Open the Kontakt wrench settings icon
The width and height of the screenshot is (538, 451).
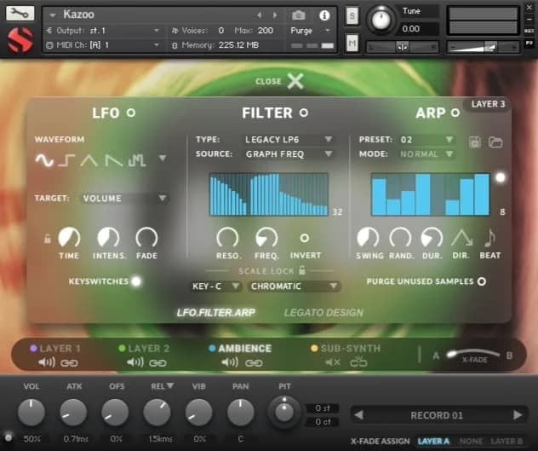point(20,14)
